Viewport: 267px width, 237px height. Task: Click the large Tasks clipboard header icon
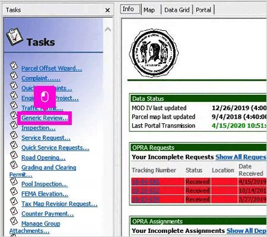click(14, 37)
